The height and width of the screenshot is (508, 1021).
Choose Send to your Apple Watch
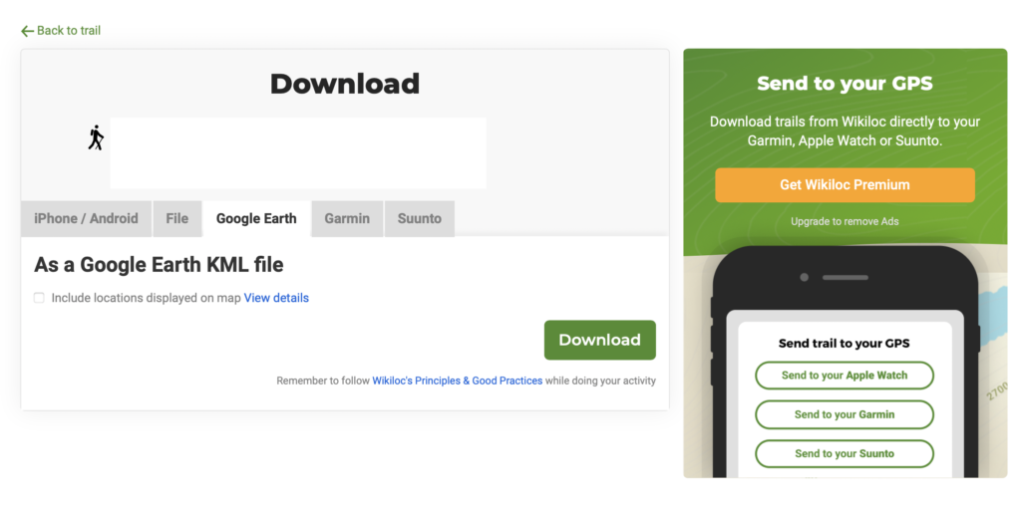pos(845,376)
